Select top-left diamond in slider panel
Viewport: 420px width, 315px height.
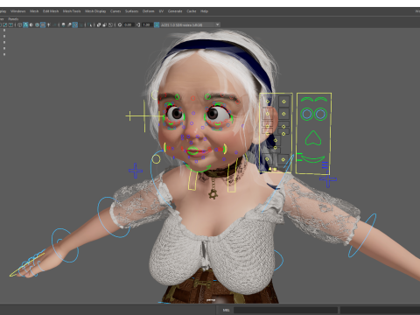point(268,101)
